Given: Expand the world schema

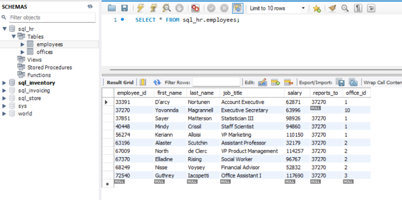Looking at the screenshot, I should tap(4, 114).
